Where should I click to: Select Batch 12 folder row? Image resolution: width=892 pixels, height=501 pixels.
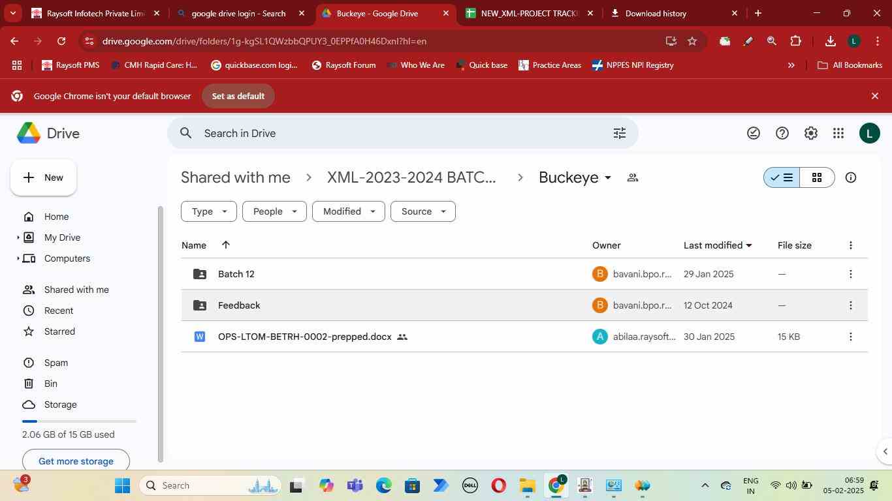[x=524, y=274]
